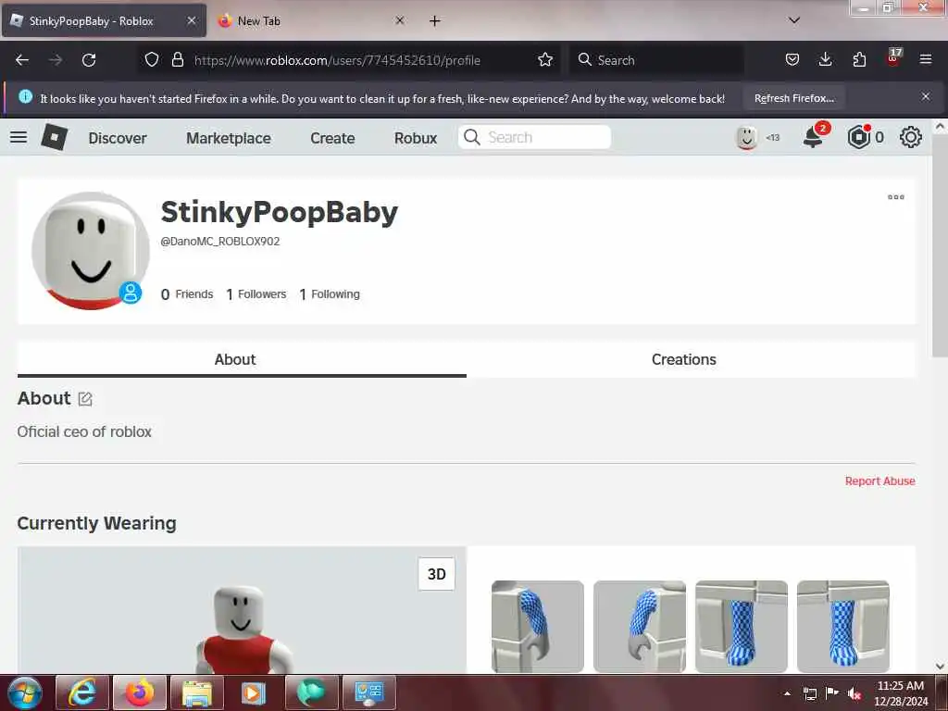
Task: Click the 'Oficial ceo of roblox' text
Action: [84, 431]
